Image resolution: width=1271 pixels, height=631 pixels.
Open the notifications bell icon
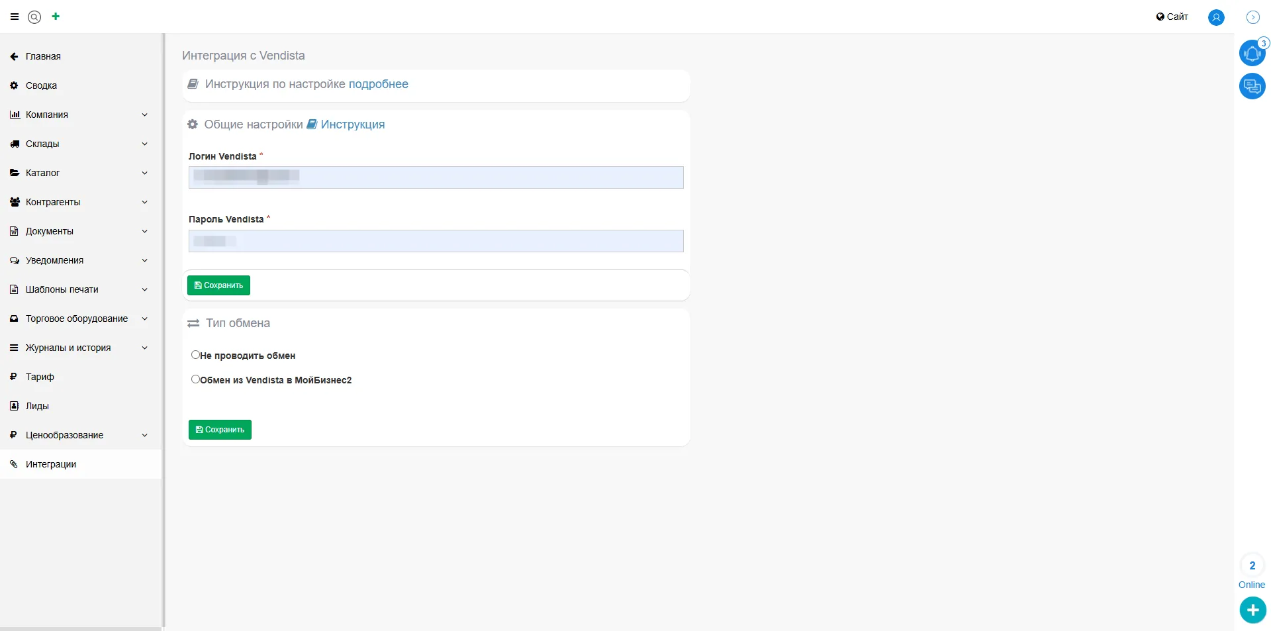1252,53
